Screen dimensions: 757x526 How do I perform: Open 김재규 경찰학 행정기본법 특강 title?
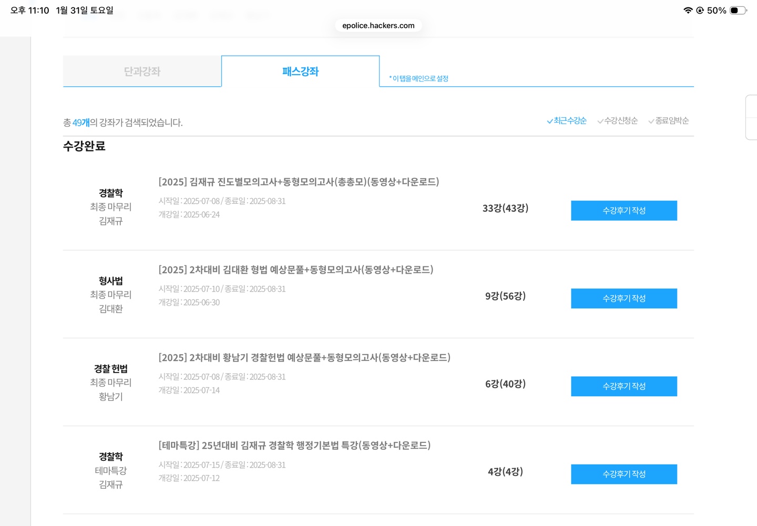point(294,445)
